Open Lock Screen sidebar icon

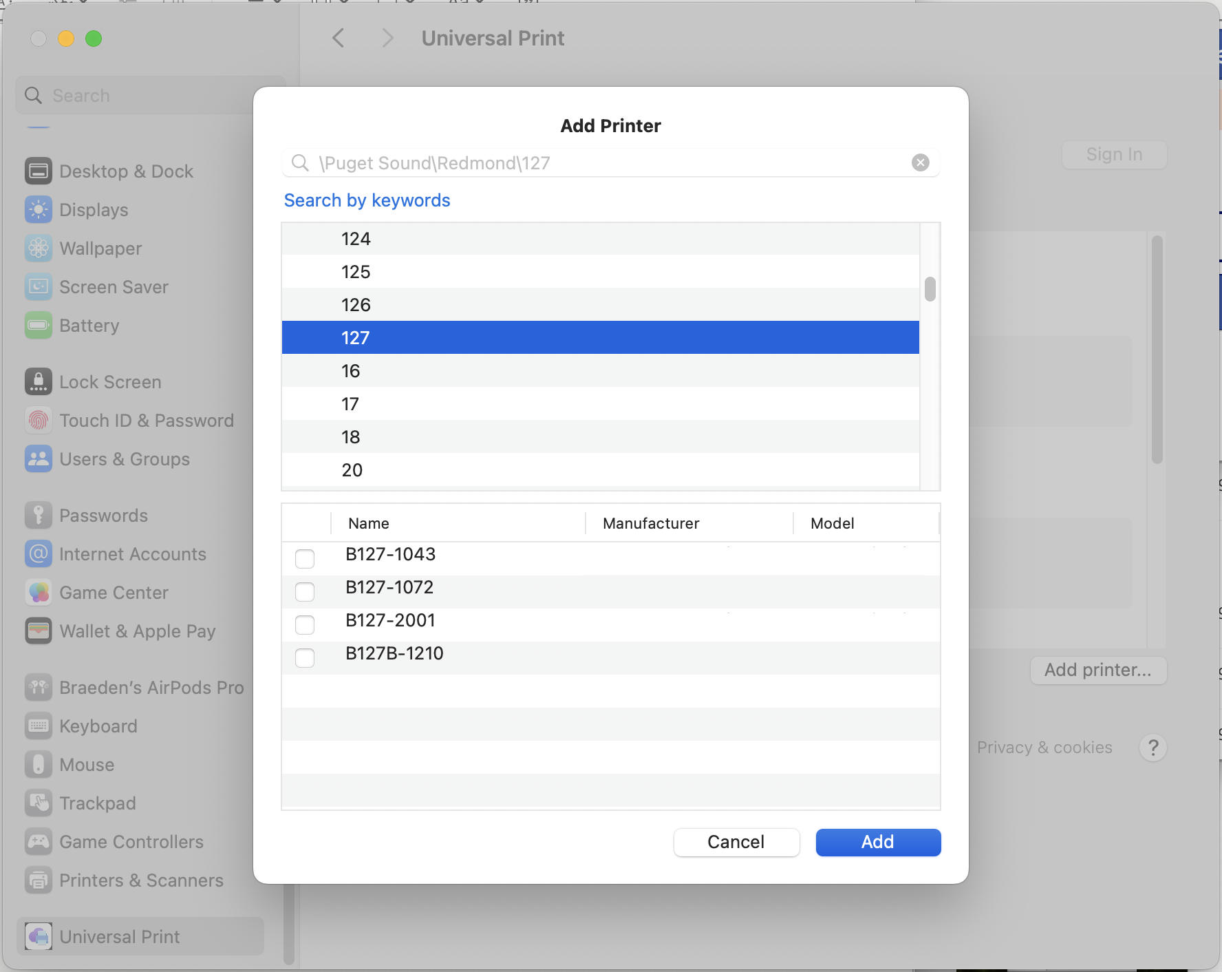click(x=39, y=381)
